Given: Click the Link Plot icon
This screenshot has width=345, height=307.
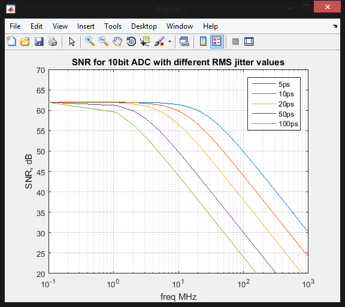Looking at the screenshot, I should [184, 41].
